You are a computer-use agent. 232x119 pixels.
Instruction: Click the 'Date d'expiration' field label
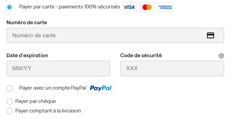point(27,56)
